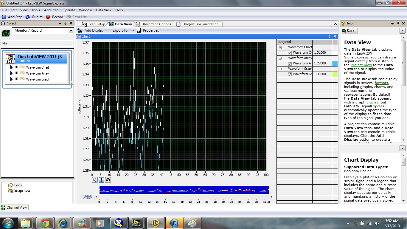407x229 pixels.
Task: Expand the Waveform Array tree node
Action: pos(17,73)
